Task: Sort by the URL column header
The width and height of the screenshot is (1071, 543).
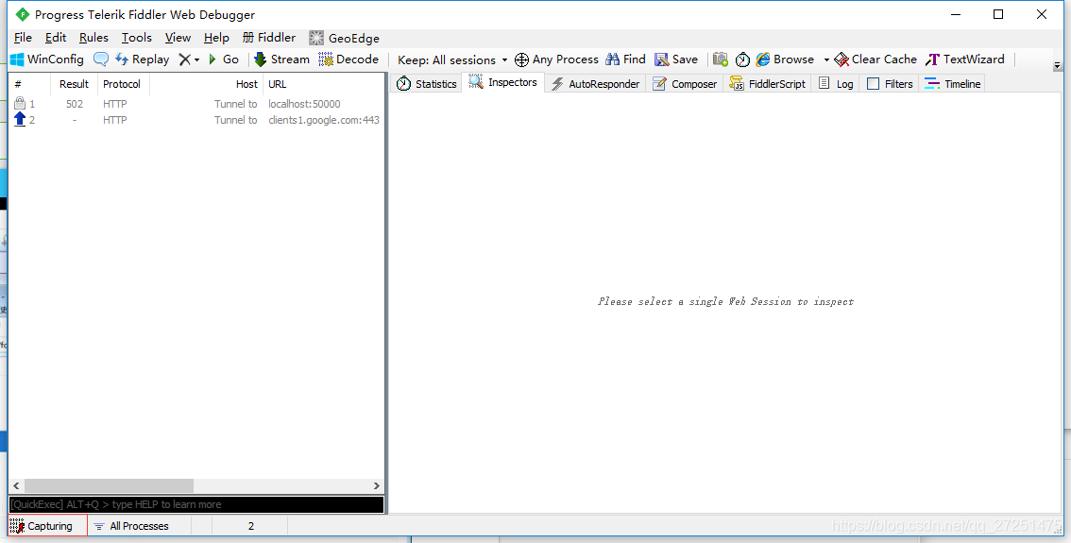Action: (324, 84)
